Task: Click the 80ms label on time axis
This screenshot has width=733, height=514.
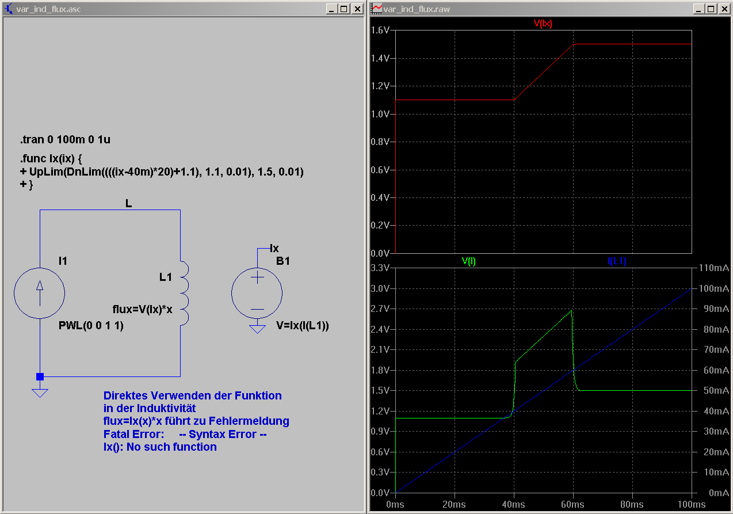Action: coord(632,504)
